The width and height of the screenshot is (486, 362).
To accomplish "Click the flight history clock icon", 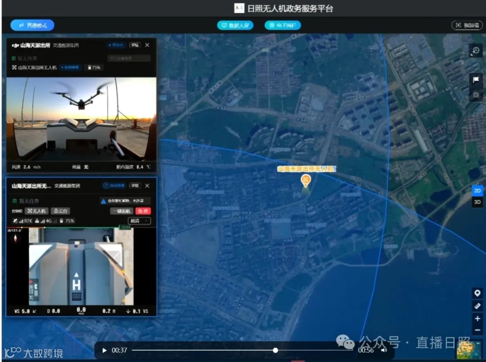I will pos(476,50).
